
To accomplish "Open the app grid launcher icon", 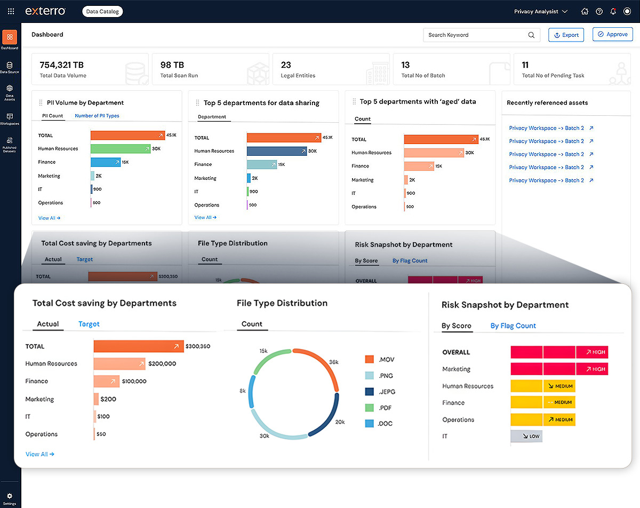I will (x=11, y=11).
